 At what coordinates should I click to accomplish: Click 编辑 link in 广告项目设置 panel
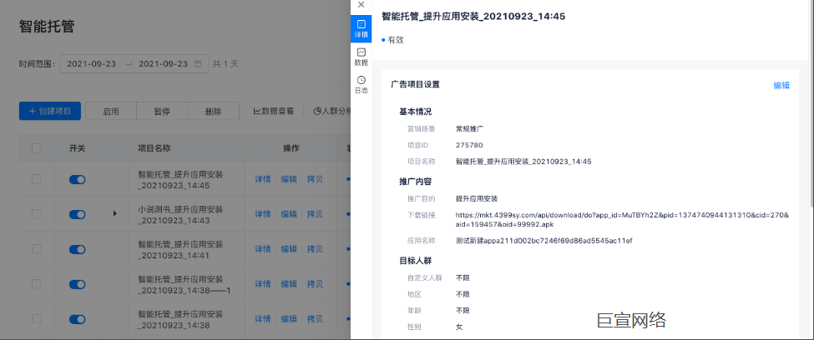[781, 85]
